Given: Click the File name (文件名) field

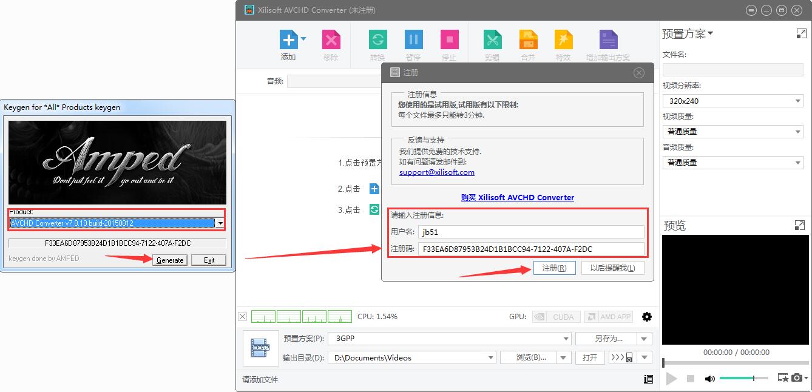Looking at the screenshot, I should 732,70.
